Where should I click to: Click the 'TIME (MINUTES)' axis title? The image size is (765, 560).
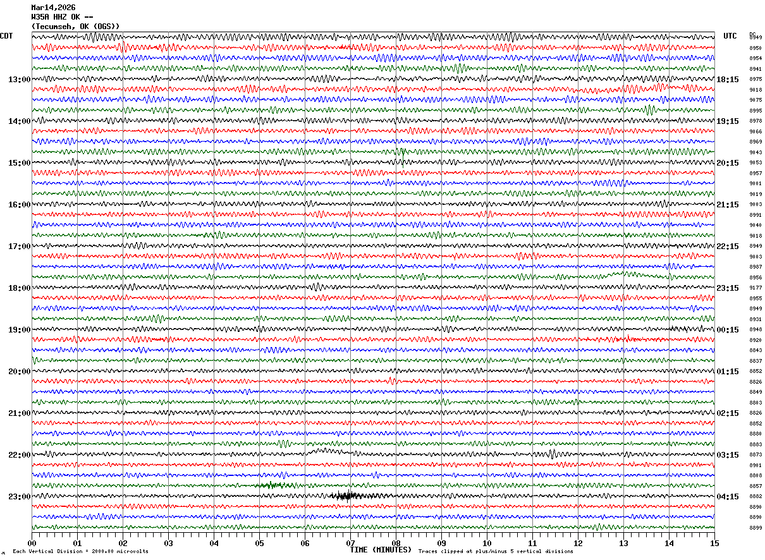click(381, 550)
